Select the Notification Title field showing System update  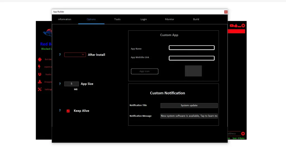189,105
